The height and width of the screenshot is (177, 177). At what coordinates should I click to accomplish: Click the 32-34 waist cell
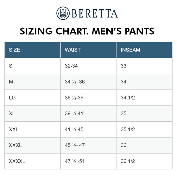(x=71, y=66)
